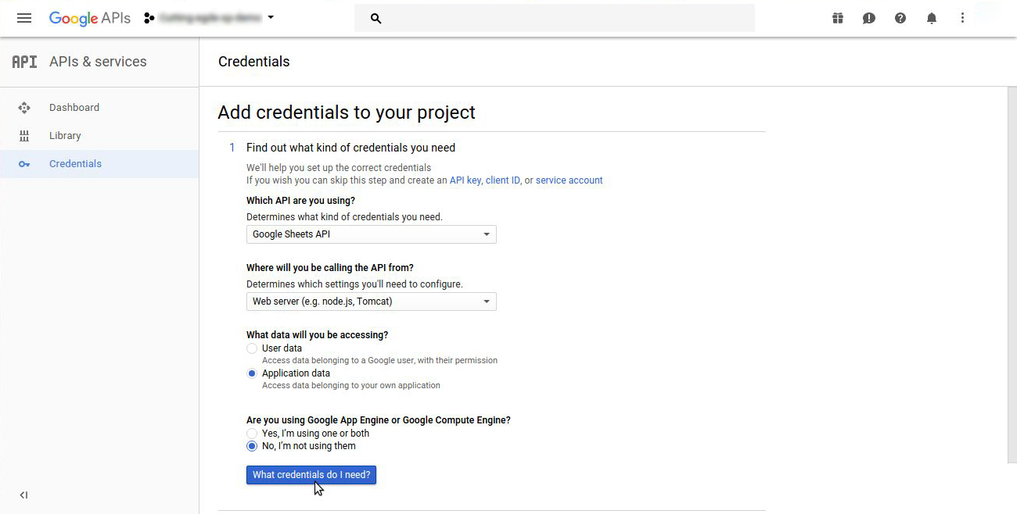1017x514 pixels.
Task: Click the search magnifier icon
Action: (x=376, y=18)
